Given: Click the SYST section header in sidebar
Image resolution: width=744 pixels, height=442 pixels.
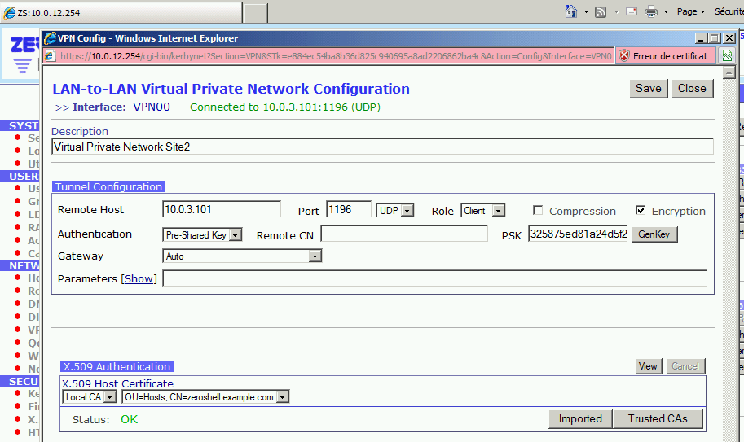Looking at the screenshot, I should (x=20, y=125).
